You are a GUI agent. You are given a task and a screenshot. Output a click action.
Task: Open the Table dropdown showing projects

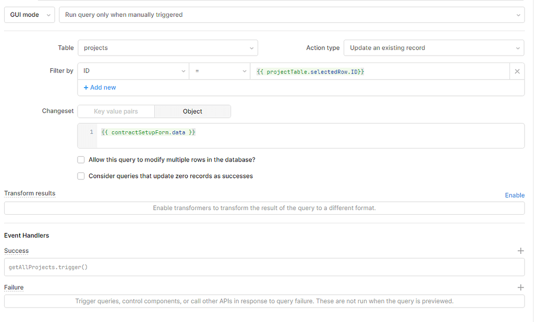click(167, 47)
